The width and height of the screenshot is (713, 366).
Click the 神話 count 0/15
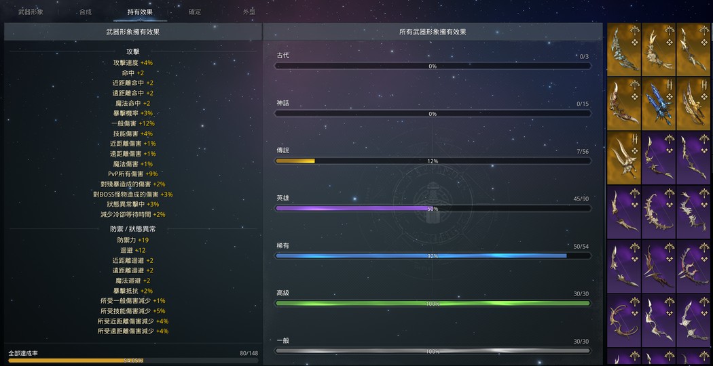coord(583,104)
